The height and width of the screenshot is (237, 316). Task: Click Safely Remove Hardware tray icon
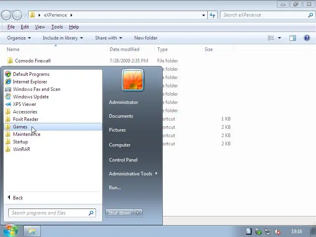coord(258,232)
